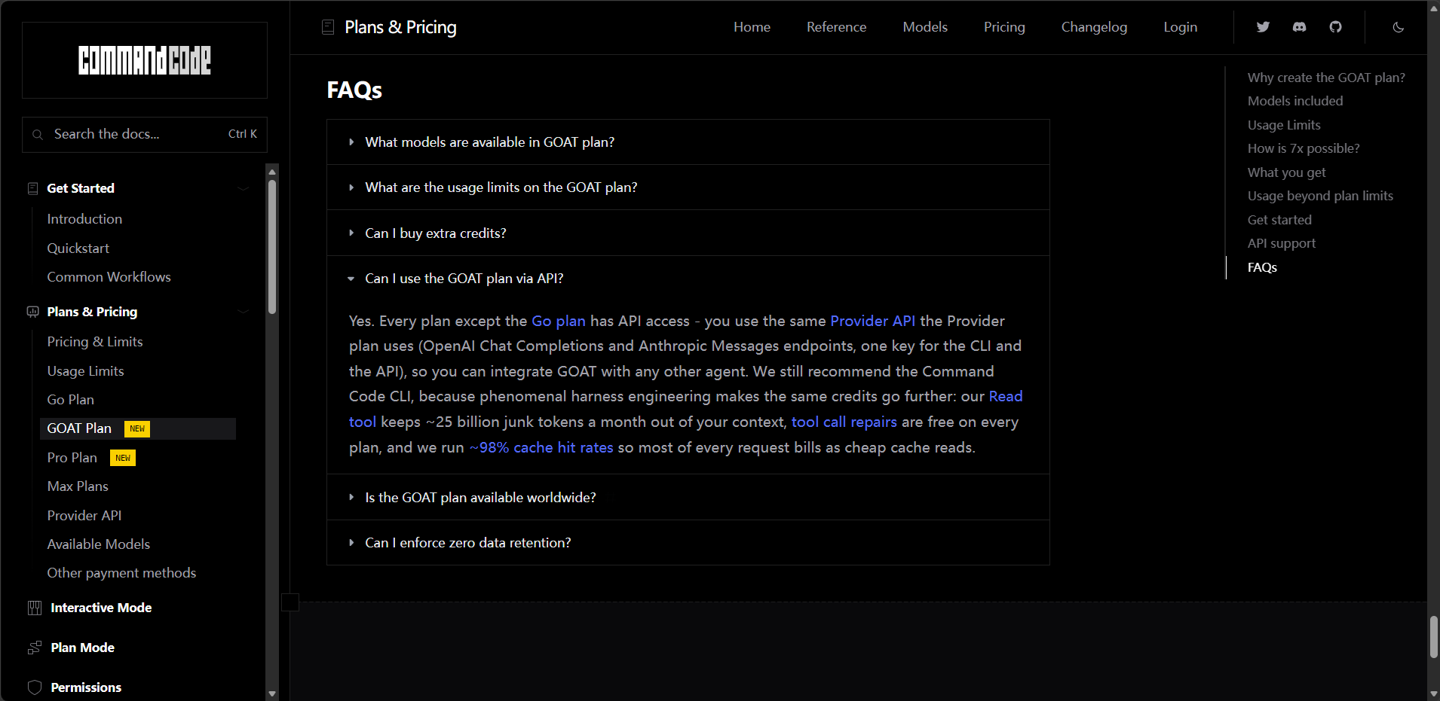The image size is (1440, 701).
Task: Open Other payment methods in sidebar
Action: coord(121,573)
